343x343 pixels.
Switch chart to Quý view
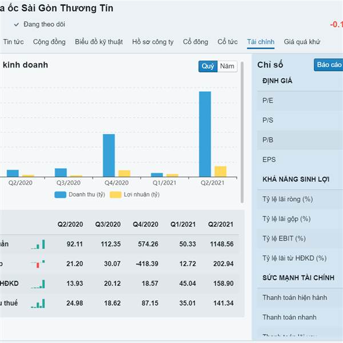[x=208, y=66]
